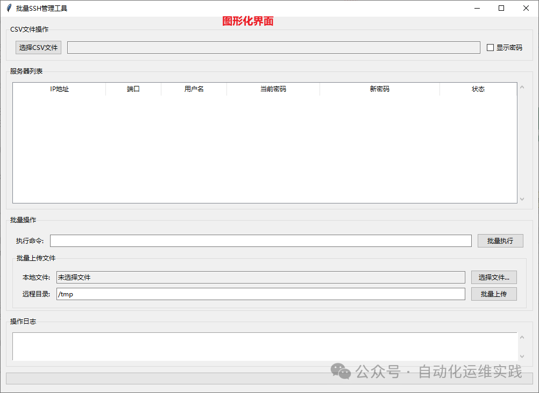Viewport: 539px width, 393px height.
Task: Sort by the IP地址 column header
Action: [59, 89]
